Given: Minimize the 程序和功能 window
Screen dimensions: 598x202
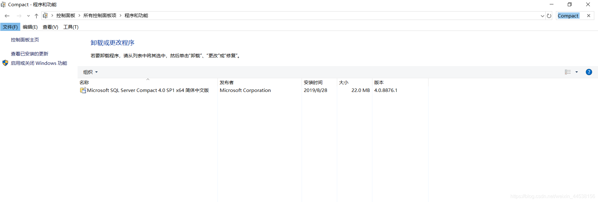Looking at the screenshot, I should [x=552, y=4].
